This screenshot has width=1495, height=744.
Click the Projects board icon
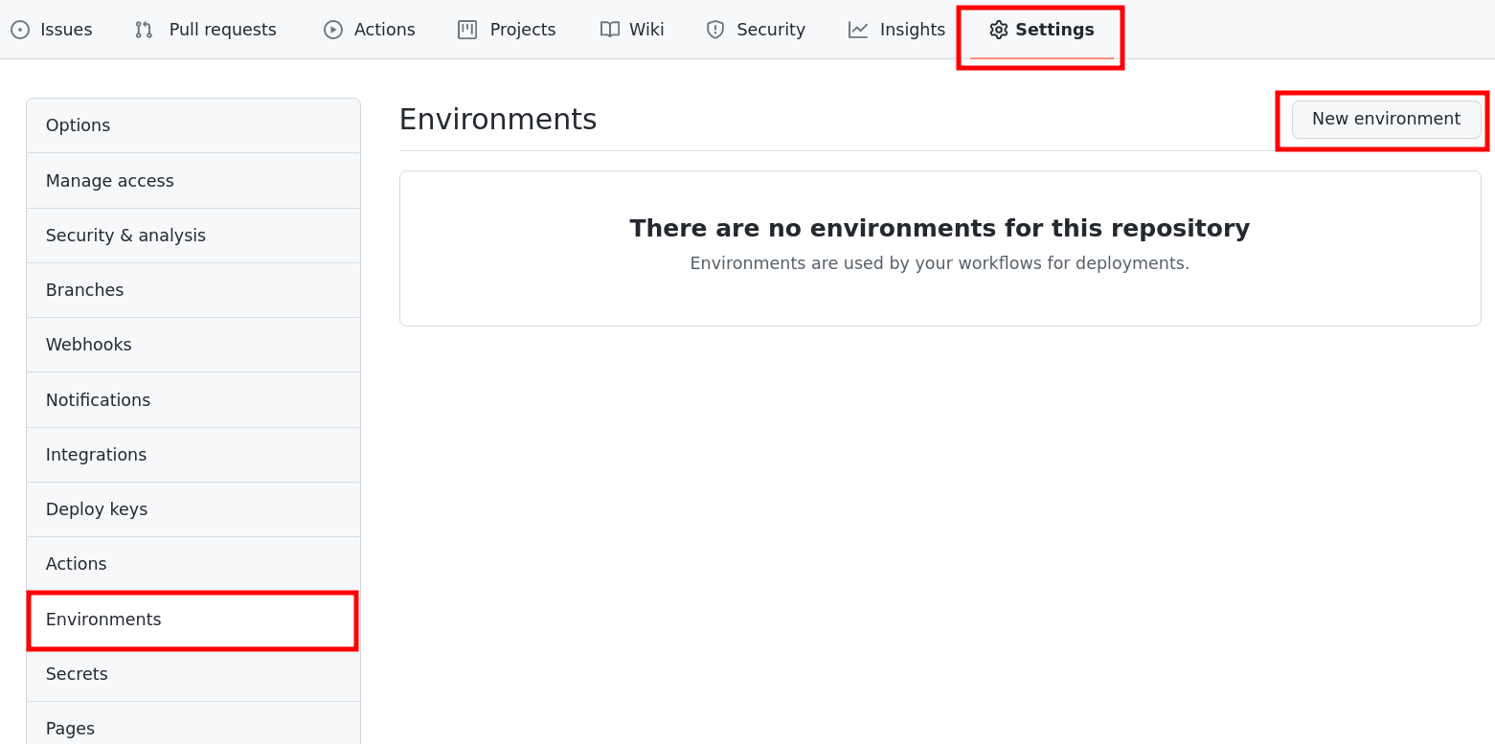point(466,29)
